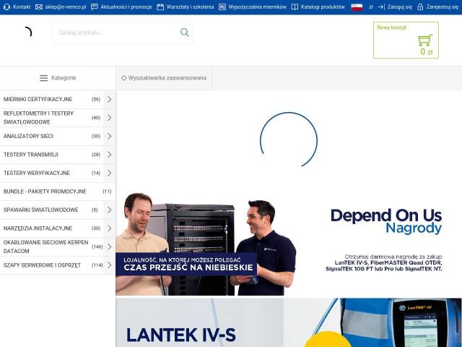Screen dimensions: 462x347
Task: Expand Reflektometry i testery światłowodowe chevron
Action: [109, 118]
